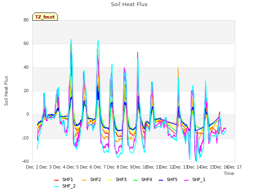Click the Dec 17 x-axis label
259x194 pixels.
click(x=235, y=167)
